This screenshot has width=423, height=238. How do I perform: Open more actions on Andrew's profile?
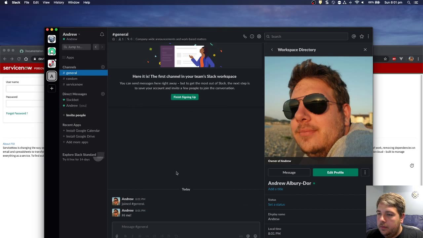365,172
